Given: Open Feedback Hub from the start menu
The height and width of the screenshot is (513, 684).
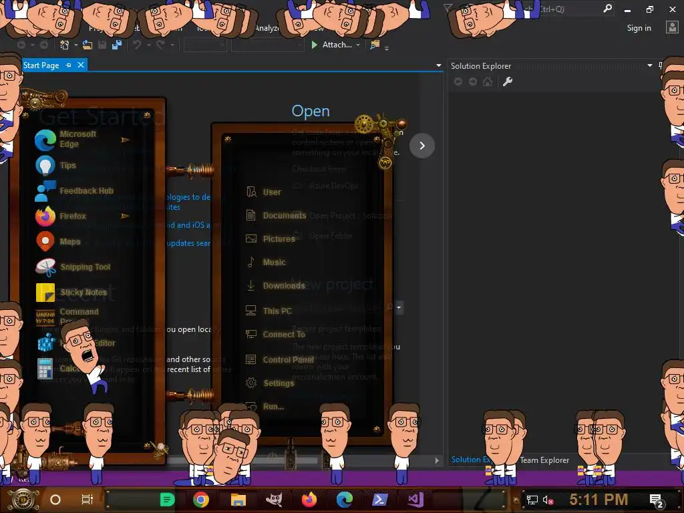Looking at the screenshot, I should pyautogui.click(x=75, y=191).
